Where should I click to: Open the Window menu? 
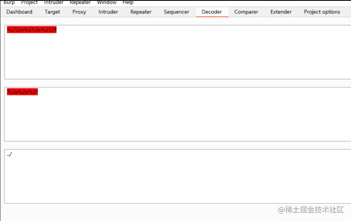[106, 2]
